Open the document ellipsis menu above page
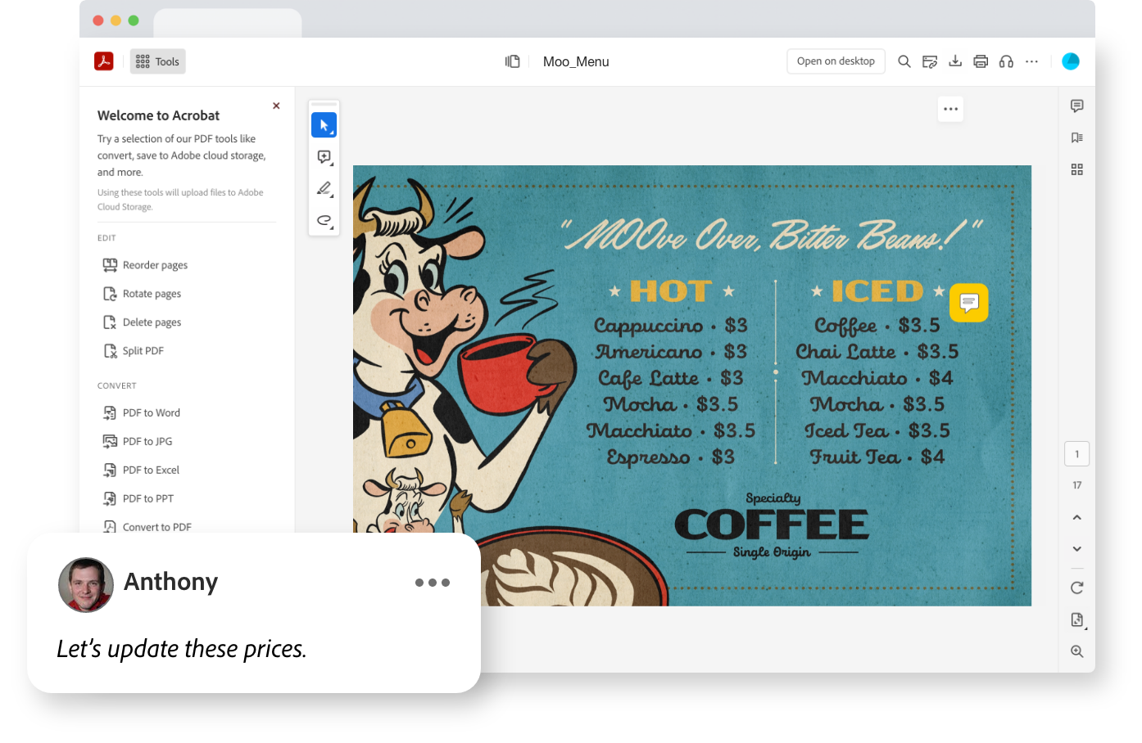Image resolution: width=1142 pixels, height=743 pixels. (x=950, y=109)
